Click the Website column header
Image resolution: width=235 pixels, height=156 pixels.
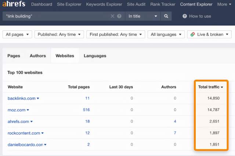(15, 87)
